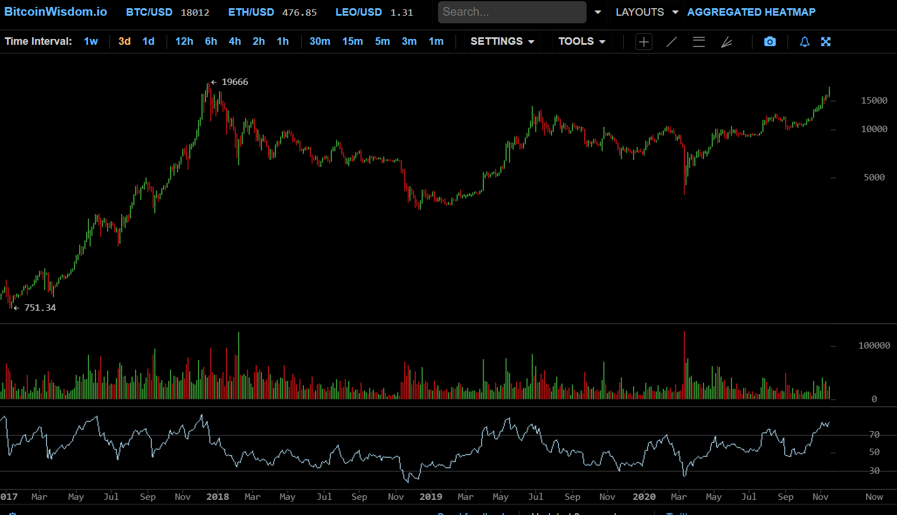Set time interval to 1w
This screenshot has height=515, width=897.
[x=91, y=41]
